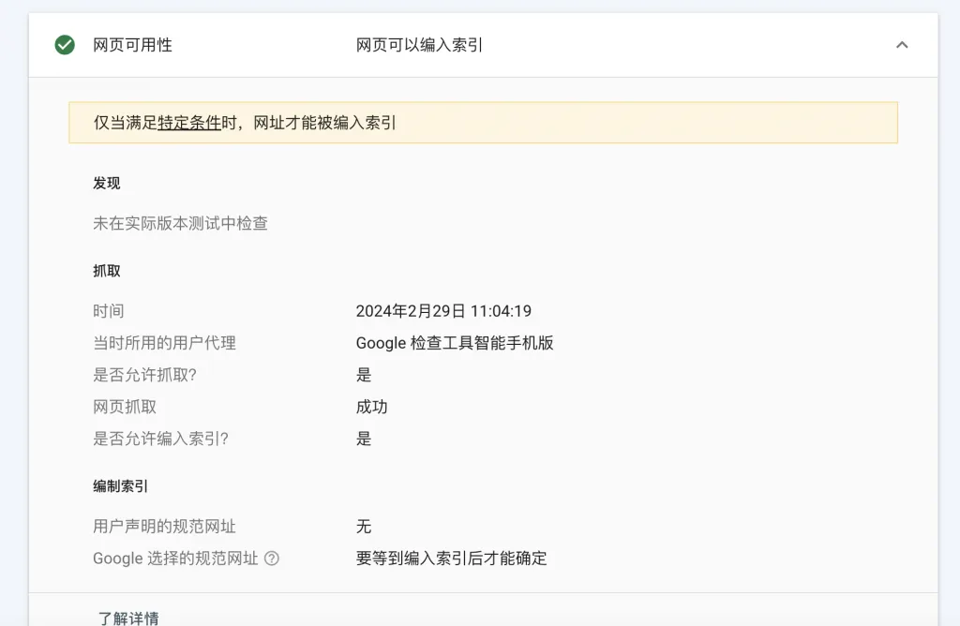Click the 用户声明的规范网址 label
The width and height of the screenshot is (960, 626).
coord(164,527)
